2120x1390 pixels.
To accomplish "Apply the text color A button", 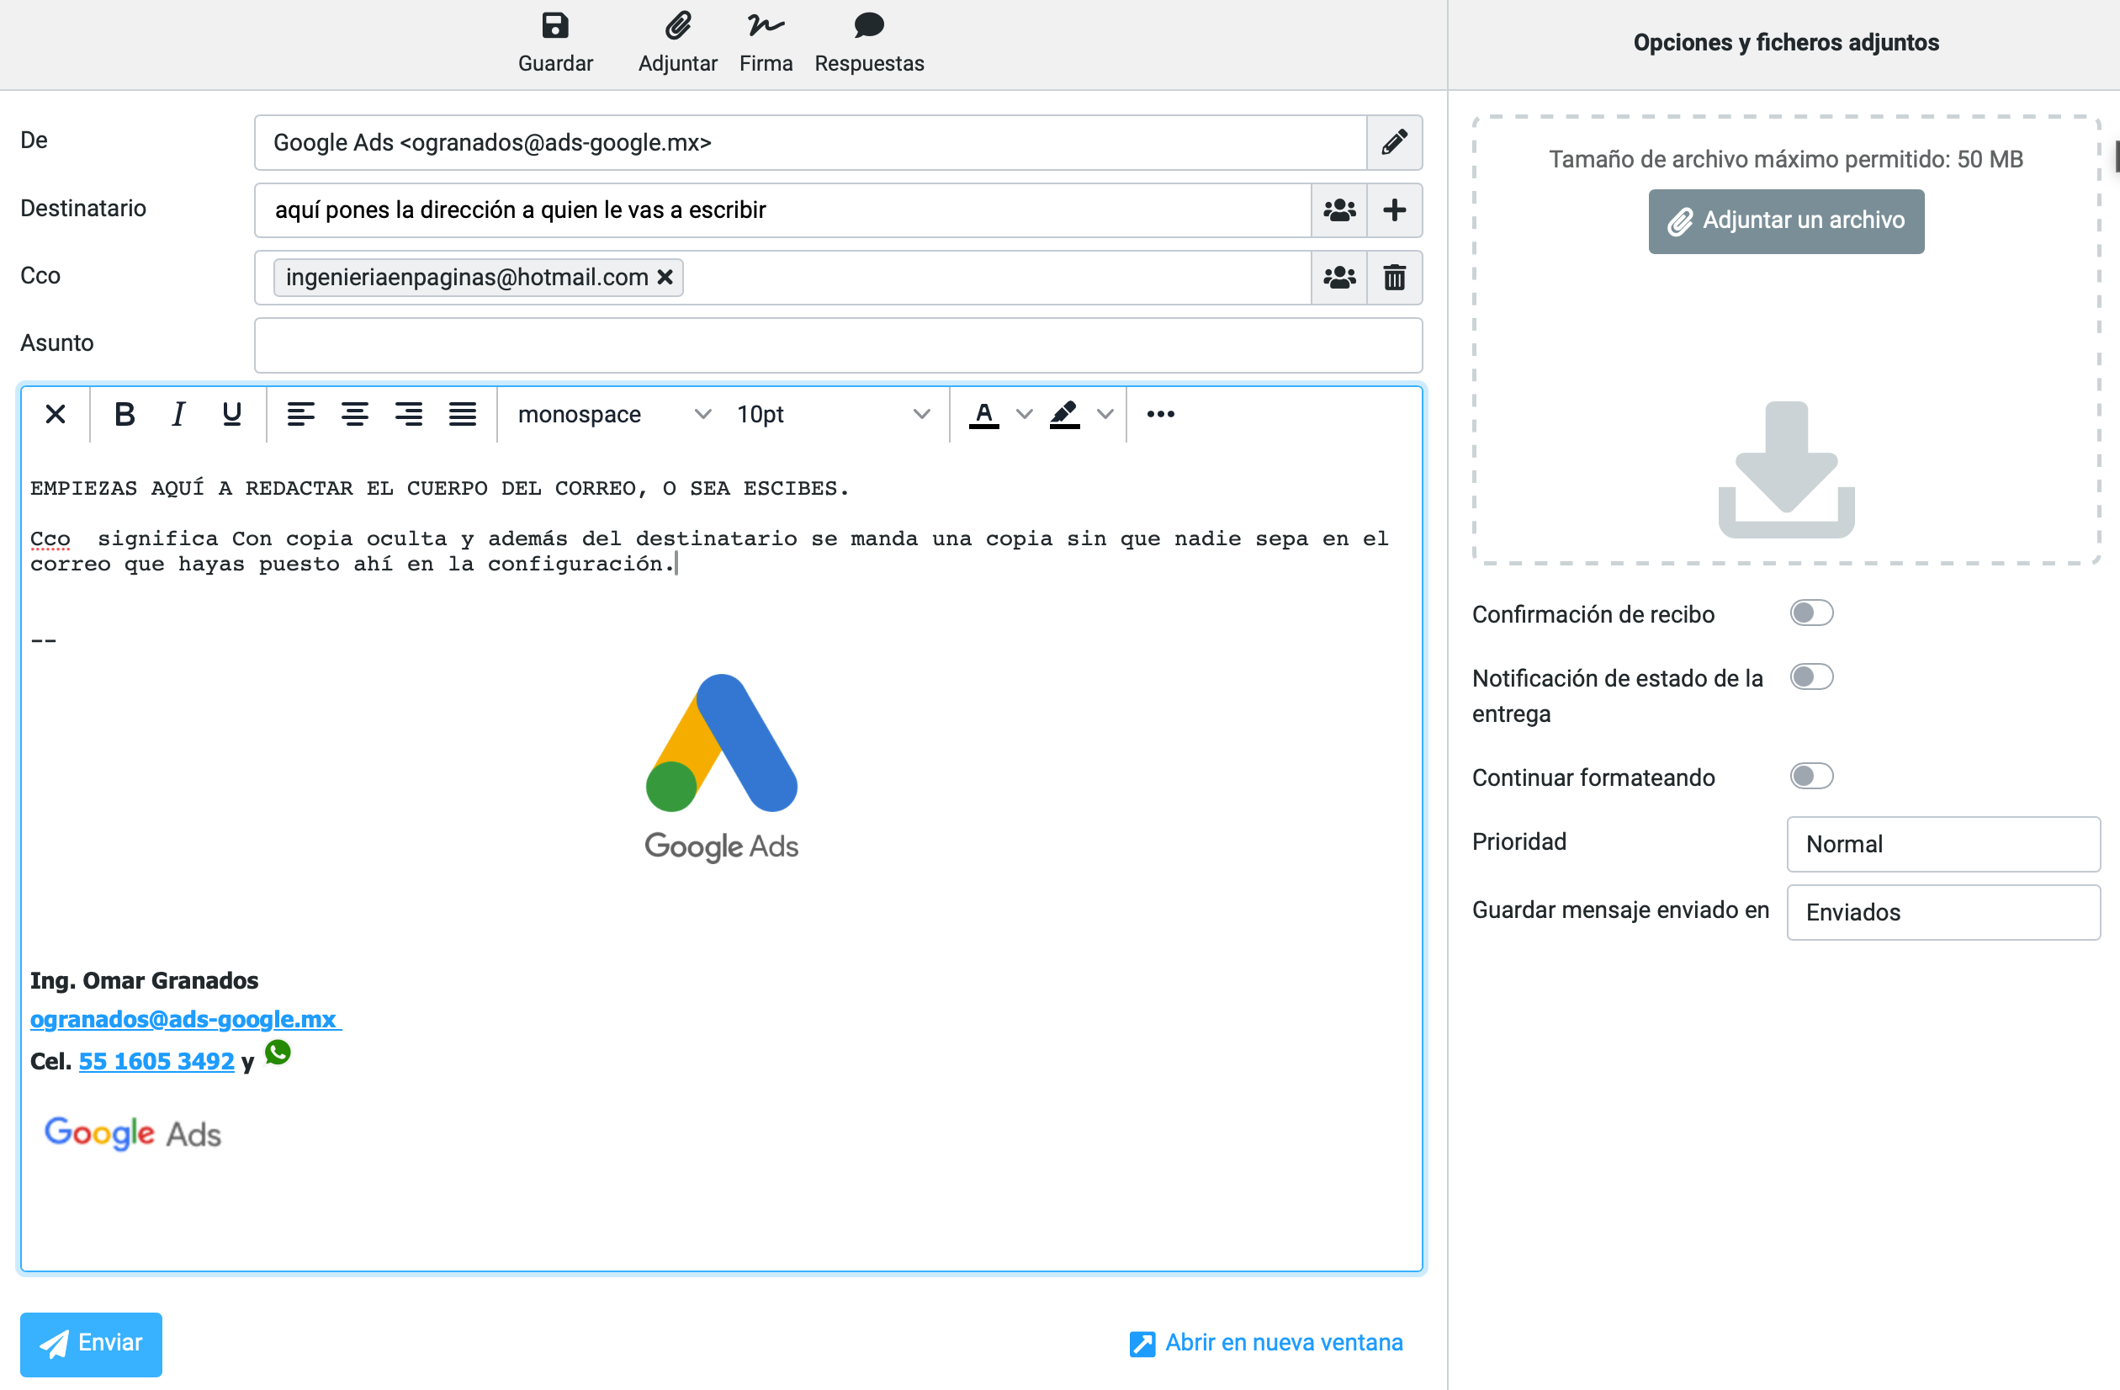I will pos(983,414).
